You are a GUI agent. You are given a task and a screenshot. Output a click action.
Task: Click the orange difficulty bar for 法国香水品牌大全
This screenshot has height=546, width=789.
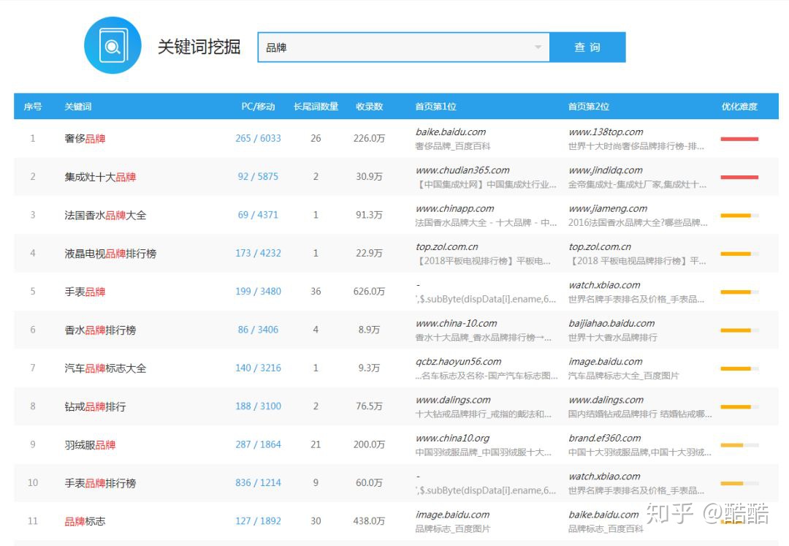coord(739,216)
